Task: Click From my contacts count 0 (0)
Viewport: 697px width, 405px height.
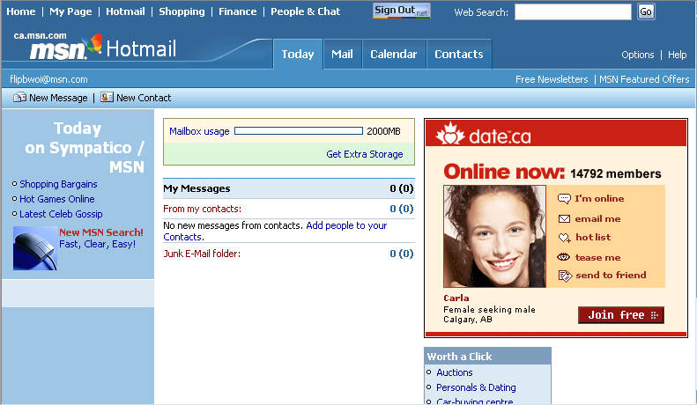Action: (402, 209)
